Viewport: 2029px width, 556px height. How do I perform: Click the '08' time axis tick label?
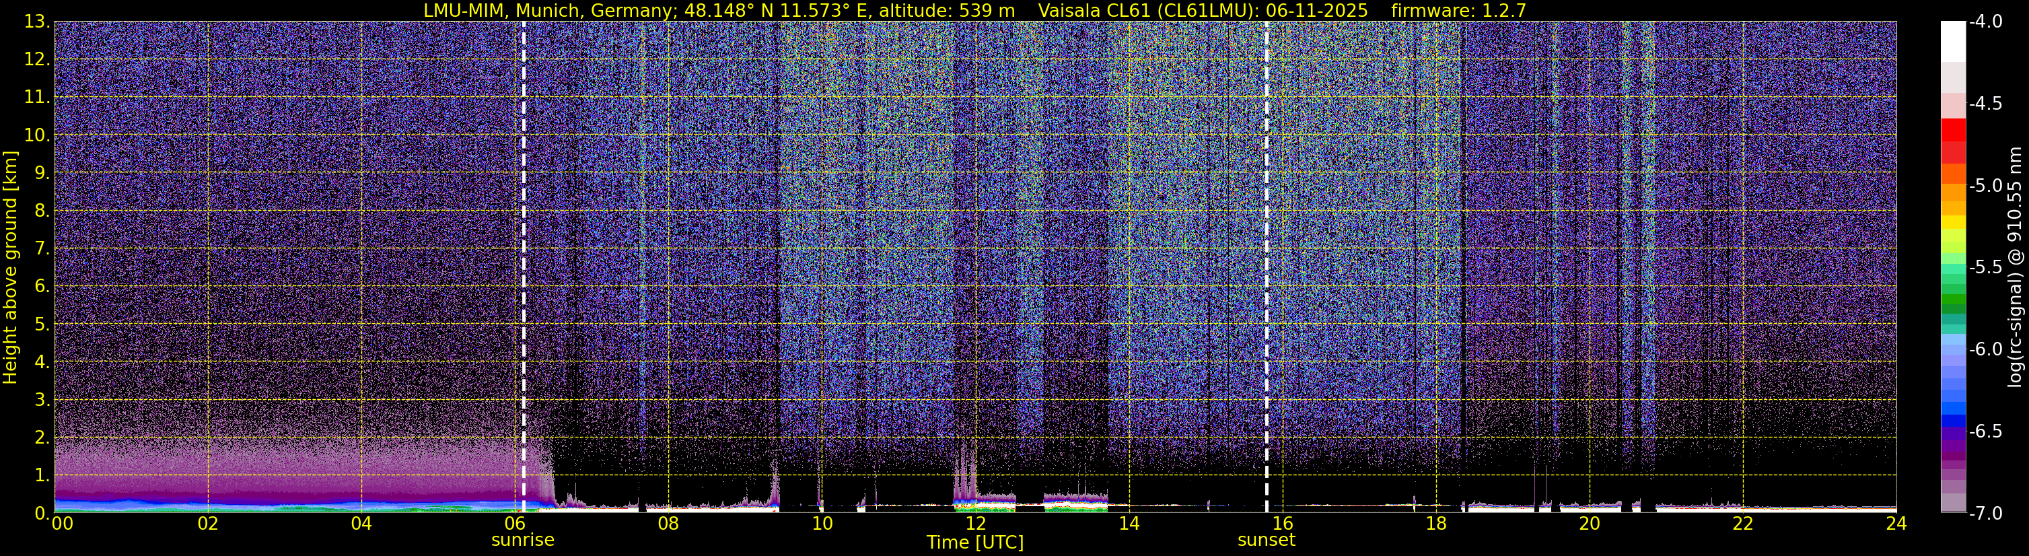point(669,524)
